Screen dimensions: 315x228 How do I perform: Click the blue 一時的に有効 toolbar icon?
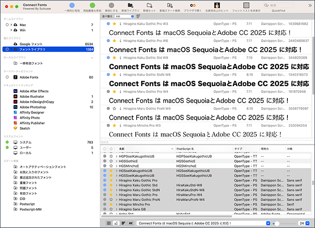point(72,5)
